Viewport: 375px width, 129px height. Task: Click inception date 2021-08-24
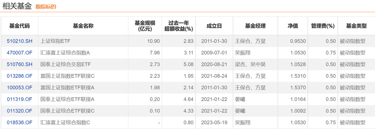coord(214,76)
